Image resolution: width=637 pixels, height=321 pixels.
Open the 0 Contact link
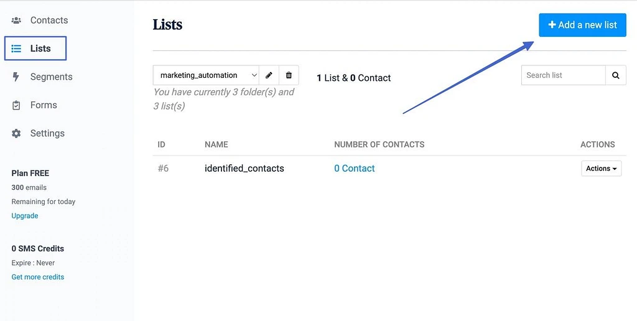(355, 169)
